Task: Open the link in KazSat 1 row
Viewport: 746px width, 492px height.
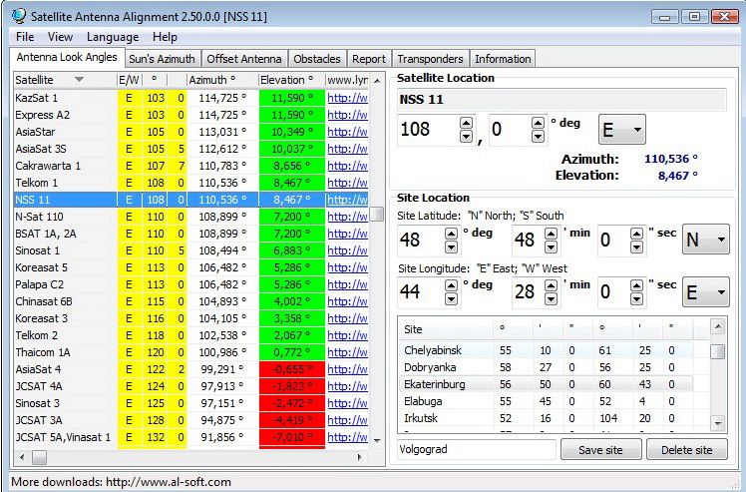Action: (x=347, y=98)
